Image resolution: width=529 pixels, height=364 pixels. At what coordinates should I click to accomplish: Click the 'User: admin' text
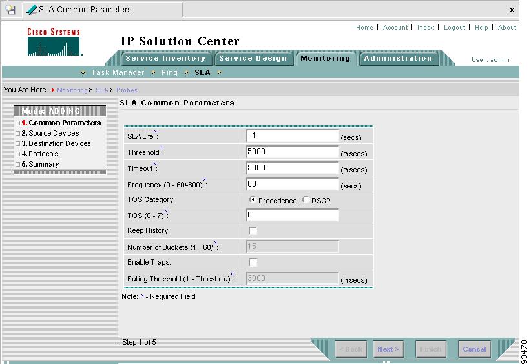[x=490, y=60]
